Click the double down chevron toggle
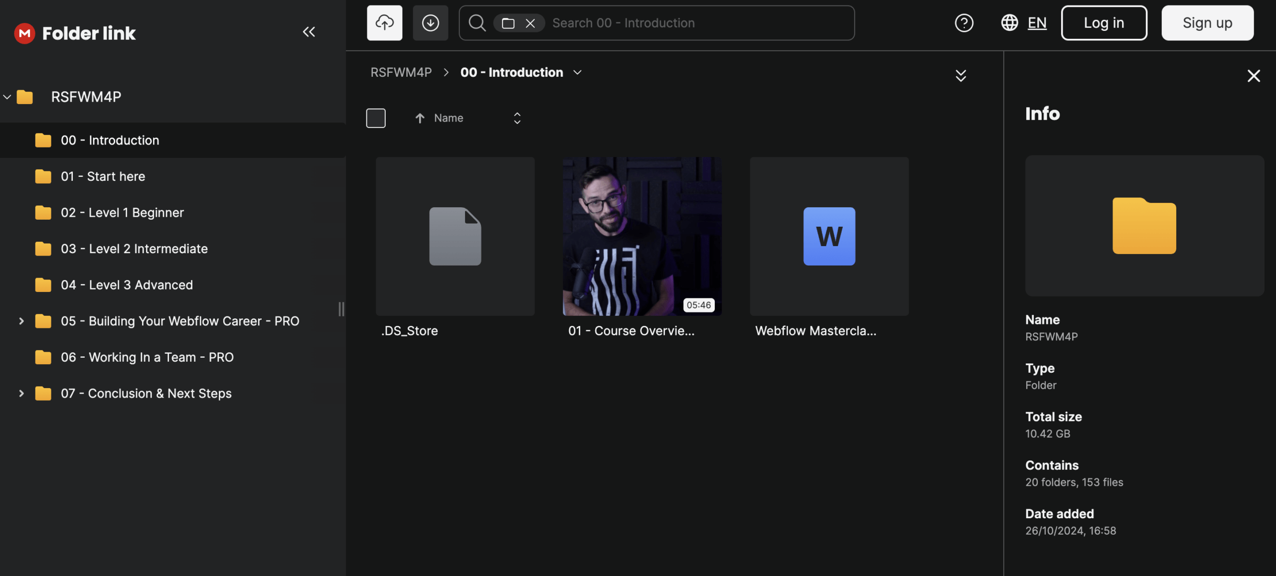 tap(960, 76)
